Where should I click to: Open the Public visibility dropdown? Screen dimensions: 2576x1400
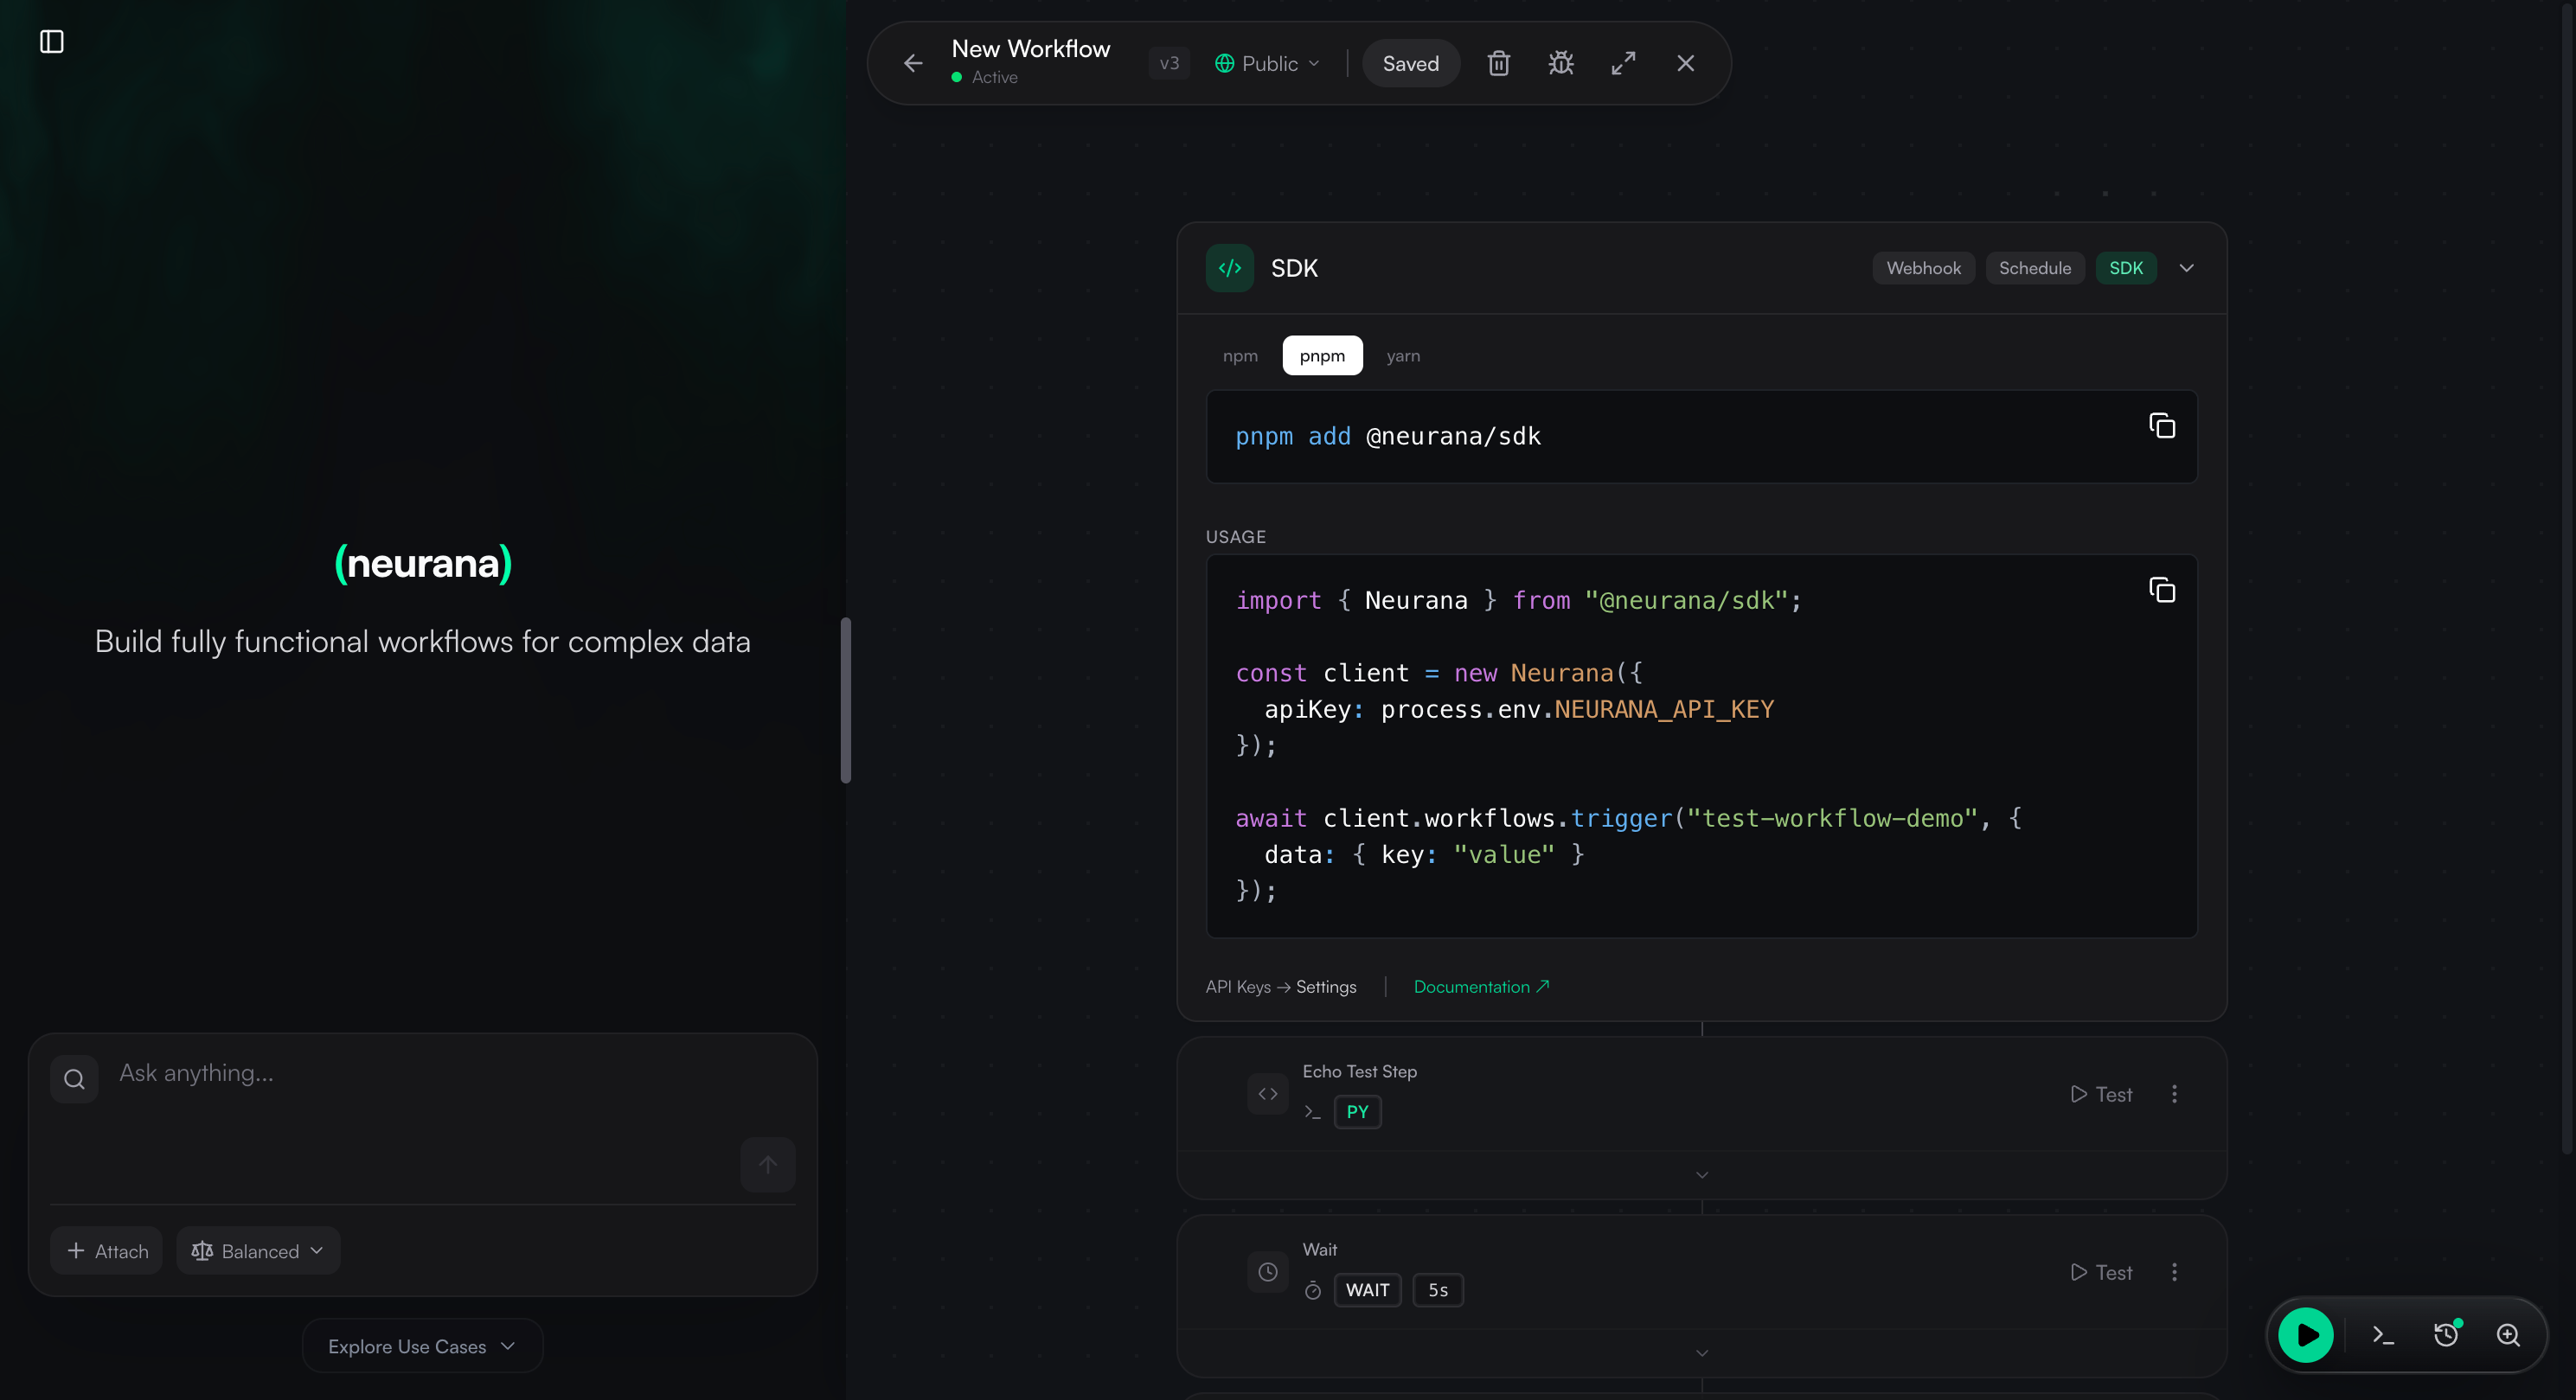[x=1267, y=63]
